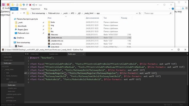Select the libs folder icon in file list
This screenshot has height=106, width=189.
pos(49,32)
